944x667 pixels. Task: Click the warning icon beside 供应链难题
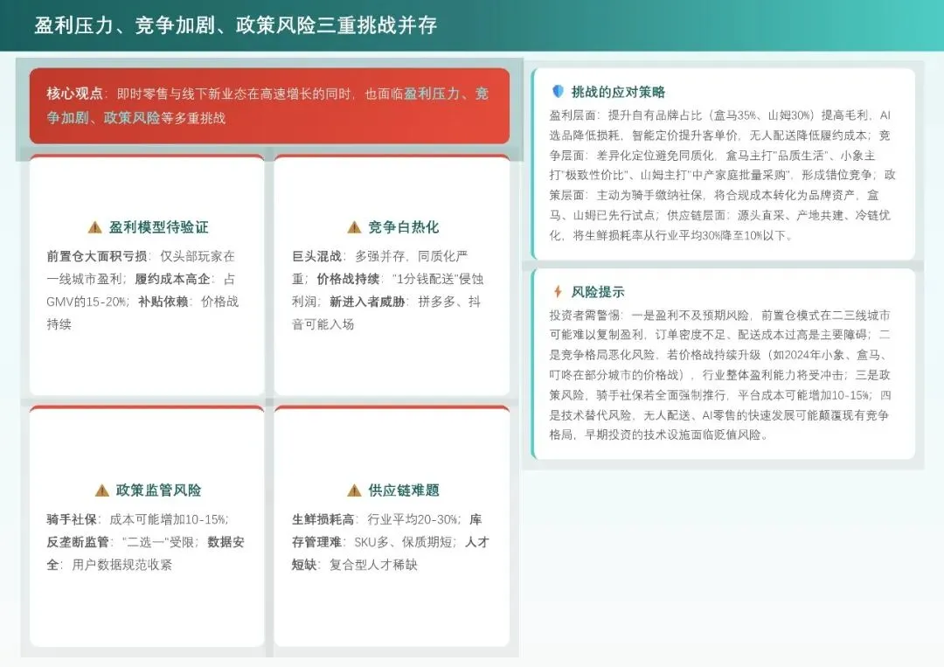click(355, 490)
